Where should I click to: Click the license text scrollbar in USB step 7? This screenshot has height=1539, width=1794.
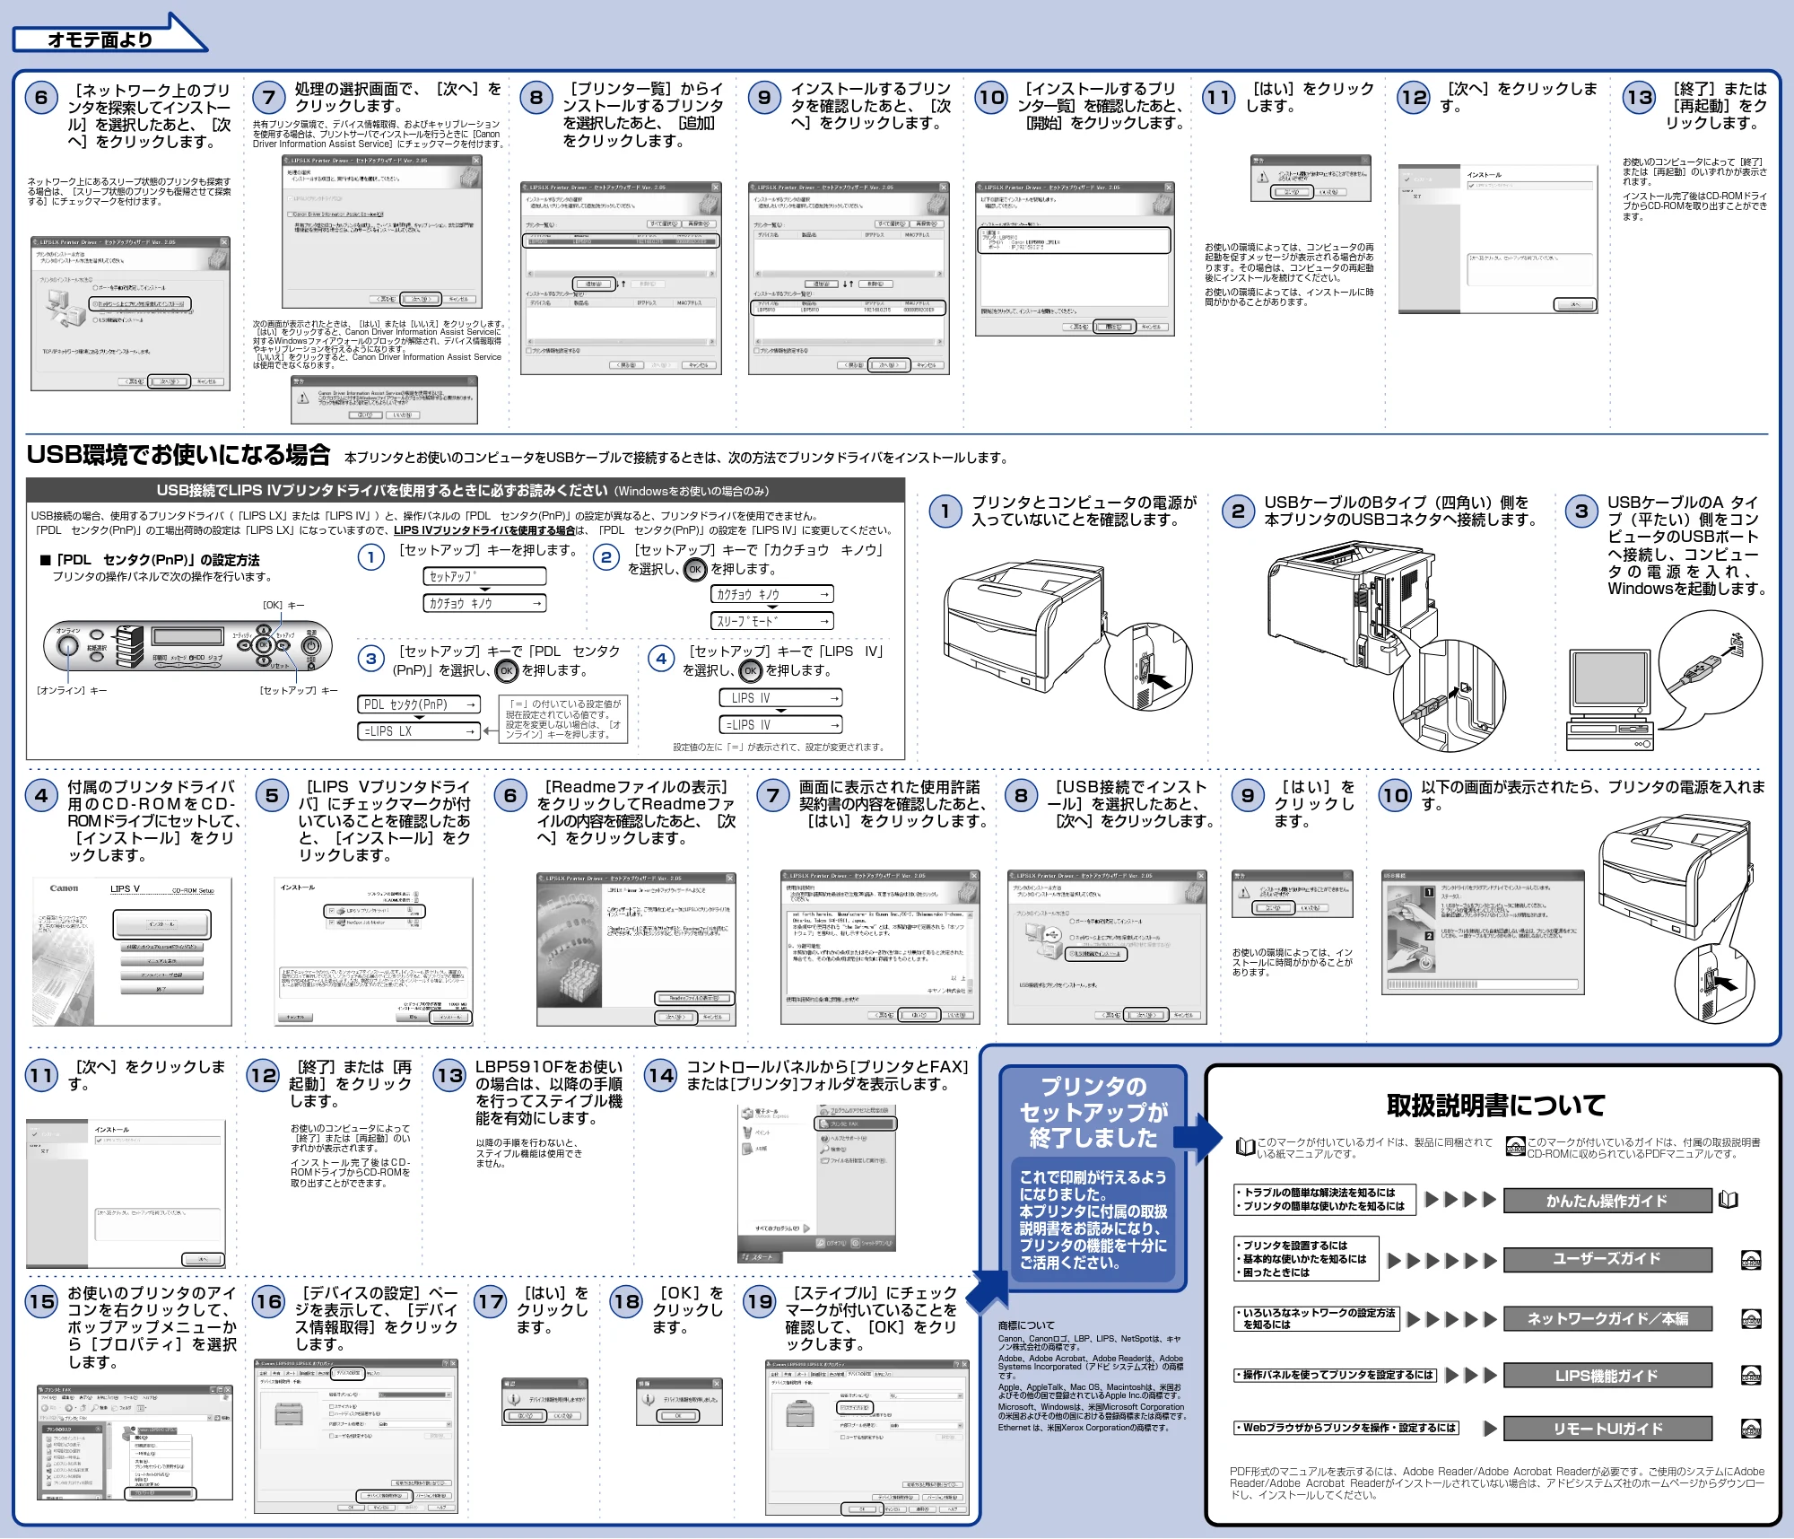[x=970, y=951]
